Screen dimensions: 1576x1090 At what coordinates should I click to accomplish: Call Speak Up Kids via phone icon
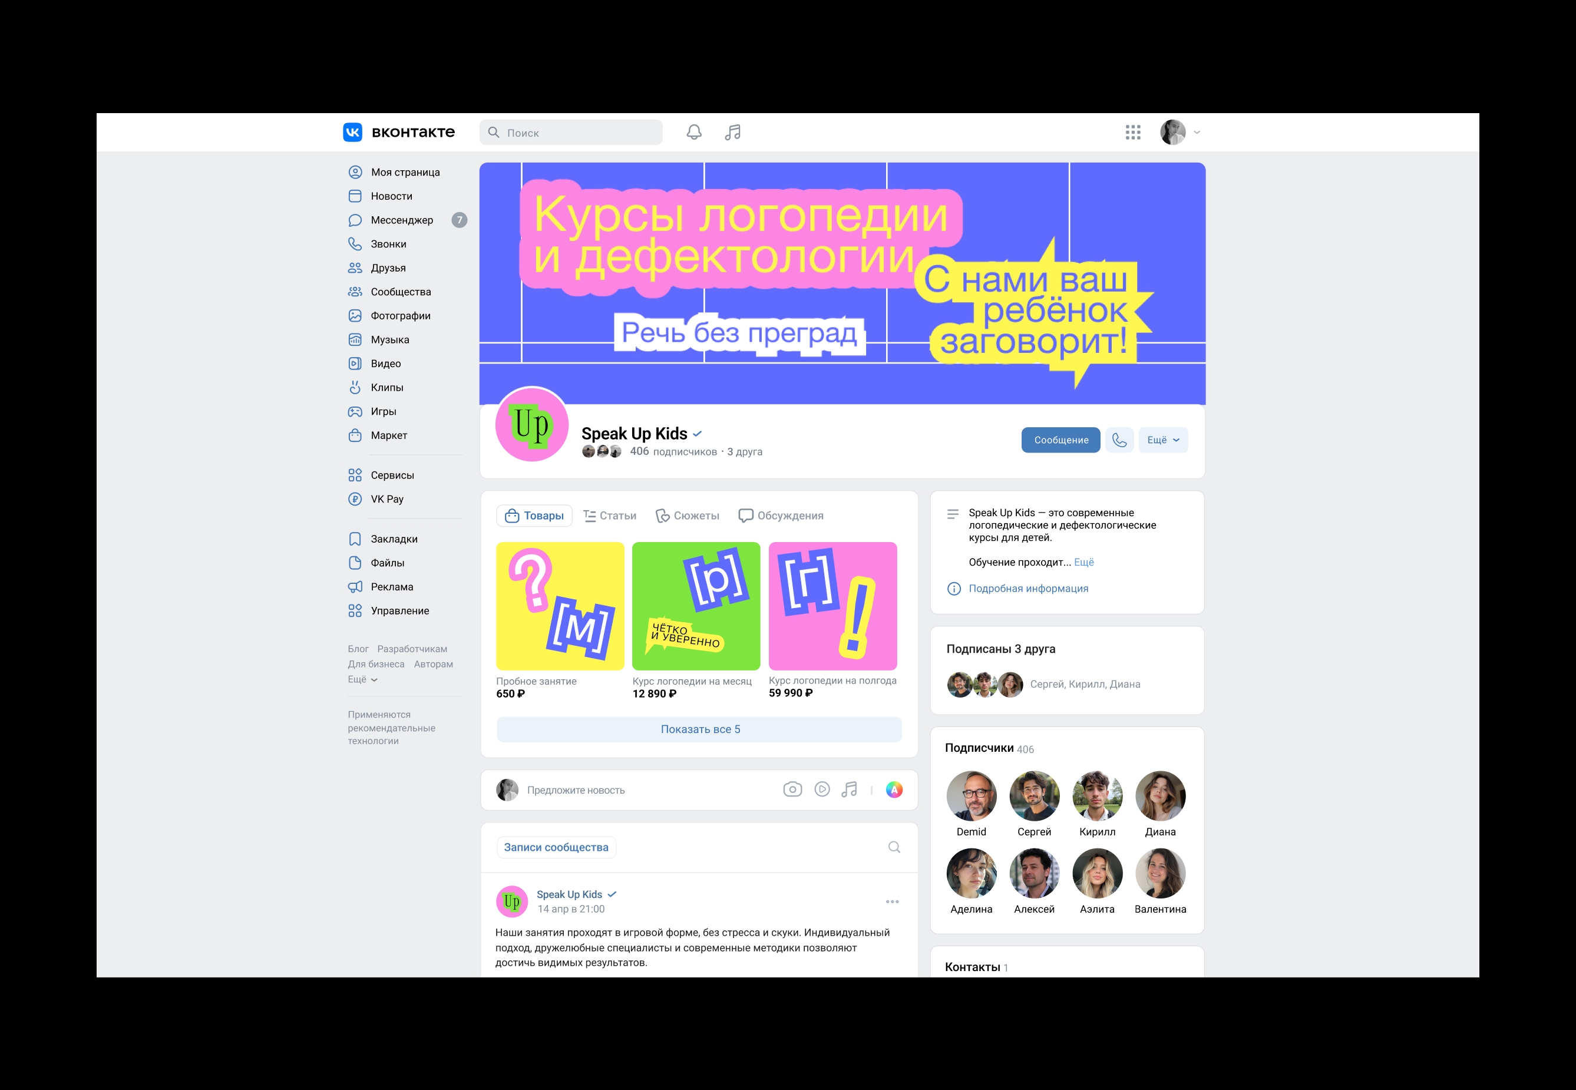(x=1119, y=440)
